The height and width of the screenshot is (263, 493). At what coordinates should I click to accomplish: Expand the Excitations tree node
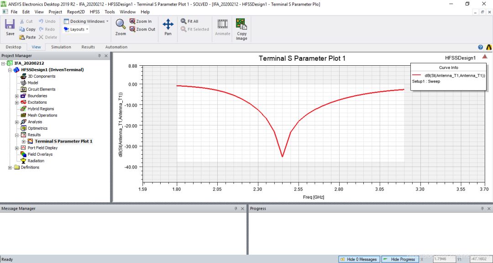coord(17,103)
